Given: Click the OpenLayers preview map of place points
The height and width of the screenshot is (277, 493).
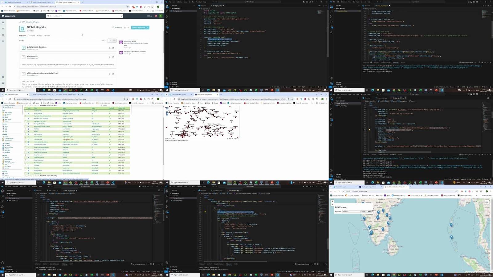Looking at the screenshot, I should coord(202,122).
